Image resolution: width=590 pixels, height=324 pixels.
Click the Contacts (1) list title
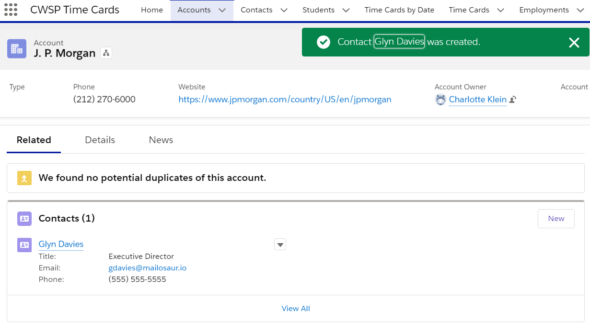click(67, 219)
